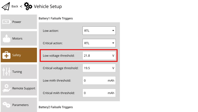Click the Critical mAh threshold field
Image resolution: width=198 pixels, height=112 pixels.
(x=99, y=93)
